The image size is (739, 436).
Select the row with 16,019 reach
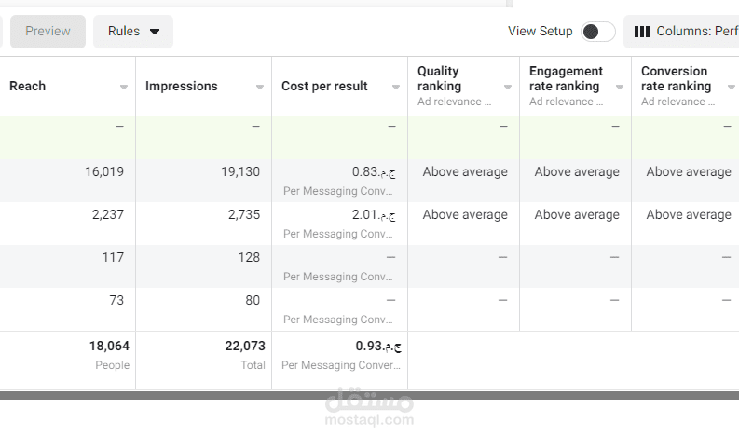369,181
